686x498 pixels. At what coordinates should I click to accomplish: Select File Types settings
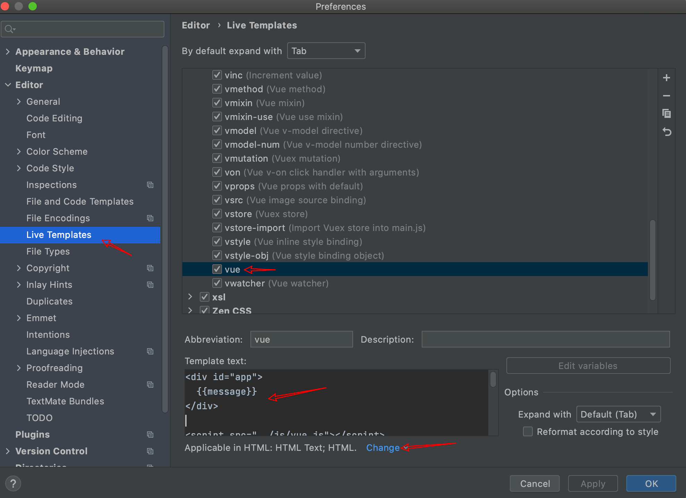48,251
